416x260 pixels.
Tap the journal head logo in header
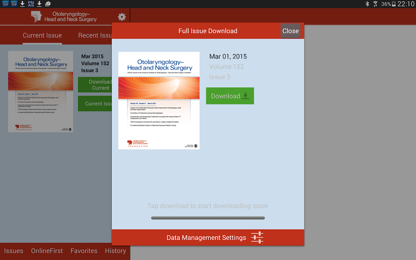[36, 17]
